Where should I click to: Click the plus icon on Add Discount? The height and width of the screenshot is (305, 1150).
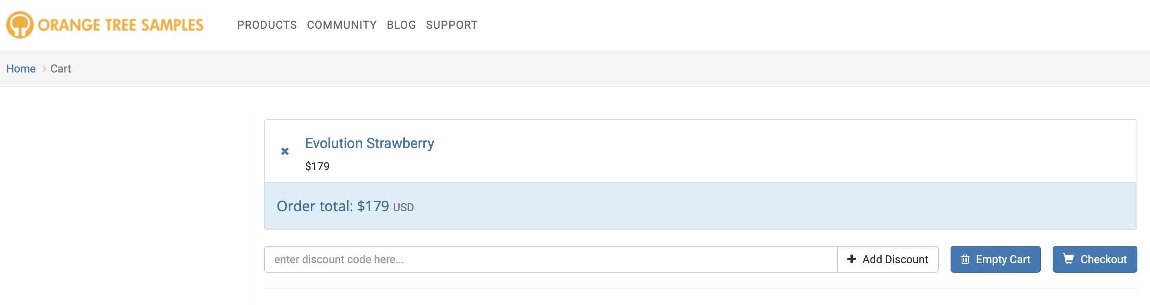(x=851, y=259)
